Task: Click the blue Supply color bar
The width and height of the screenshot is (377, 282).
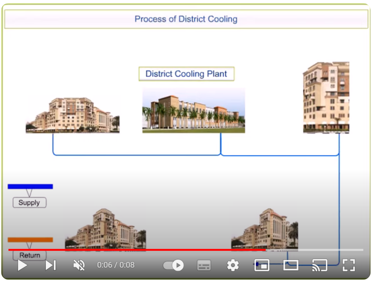Action: click(30, 187)
